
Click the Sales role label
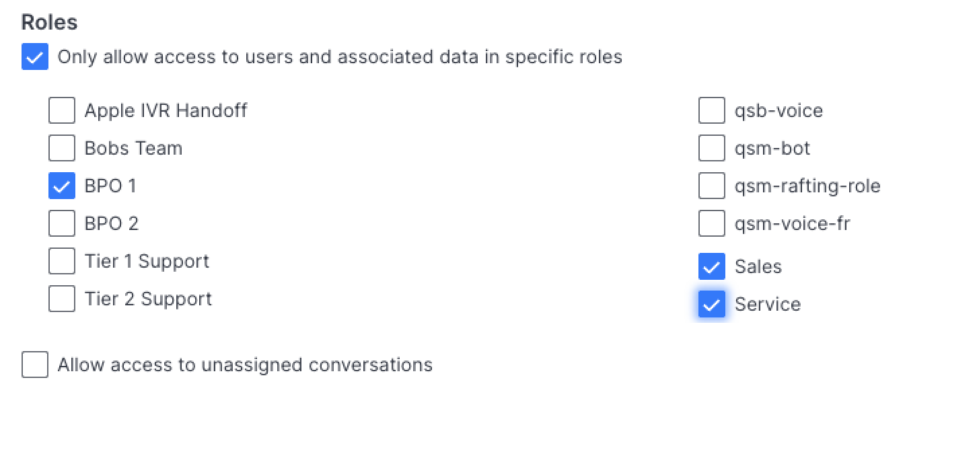(x=758, y=266)
